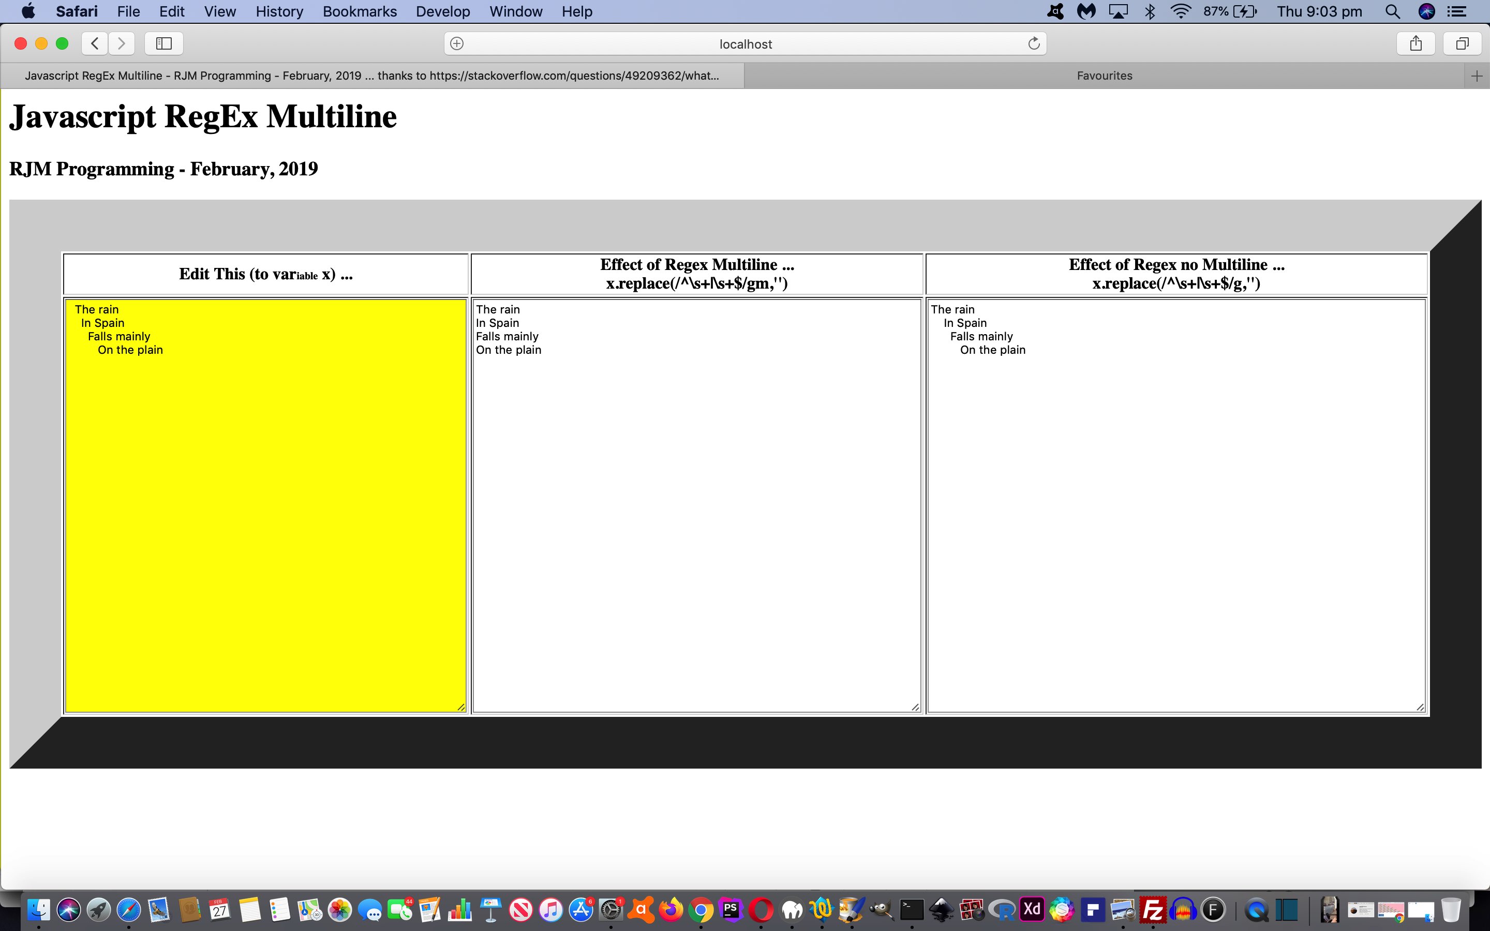Switch to the Favourites tab
The height and width of the screenshot is (931, 1490).
pos(1104,75)
